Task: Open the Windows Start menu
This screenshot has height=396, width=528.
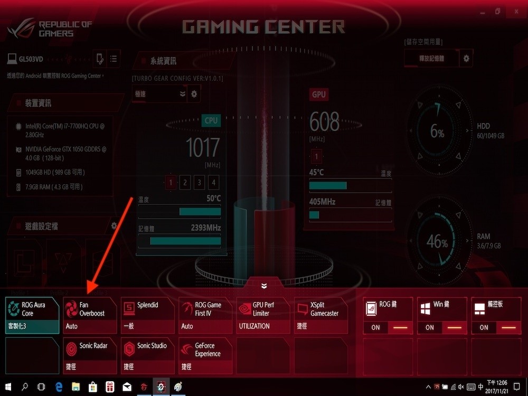Action: tap(7, 387)
